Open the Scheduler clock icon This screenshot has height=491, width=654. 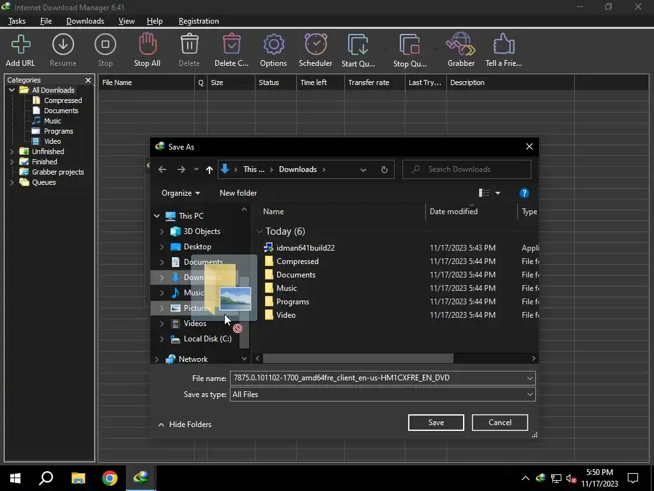[x=316, y=44]
